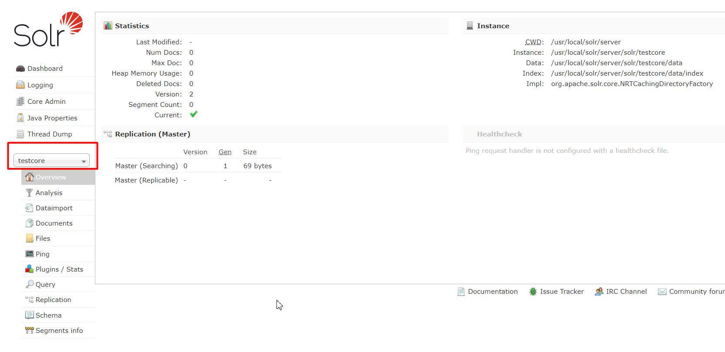
Task: Click the Replication (Master) heading text
Action: 152,134
